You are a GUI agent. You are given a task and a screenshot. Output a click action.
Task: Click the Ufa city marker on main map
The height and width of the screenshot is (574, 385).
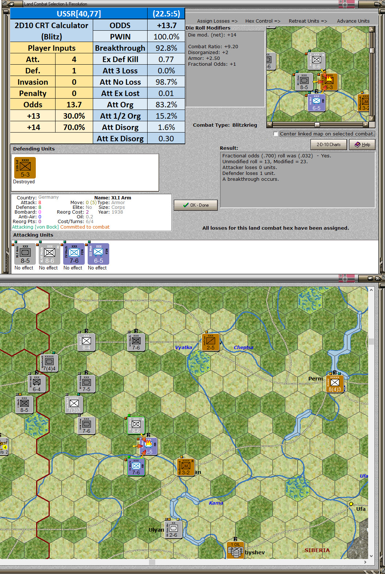(351, 504)
